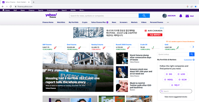Bookmark page with the star icon
199x102 pixels.
[x=196, y=6]
